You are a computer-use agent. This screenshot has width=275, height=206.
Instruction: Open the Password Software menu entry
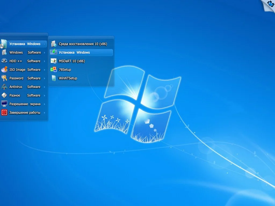[24, 78]
